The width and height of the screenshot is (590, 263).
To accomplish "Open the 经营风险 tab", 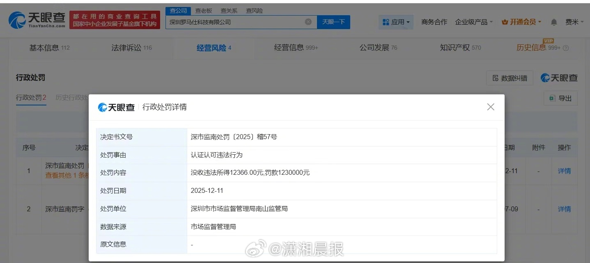I will click(x=214, y=48).
